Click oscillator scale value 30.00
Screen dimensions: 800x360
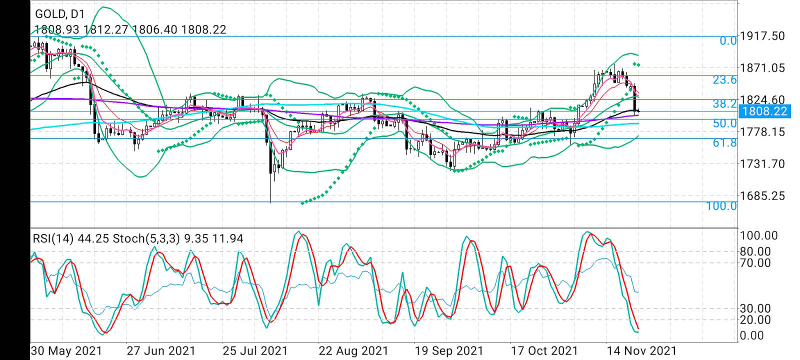click(755, 308)
